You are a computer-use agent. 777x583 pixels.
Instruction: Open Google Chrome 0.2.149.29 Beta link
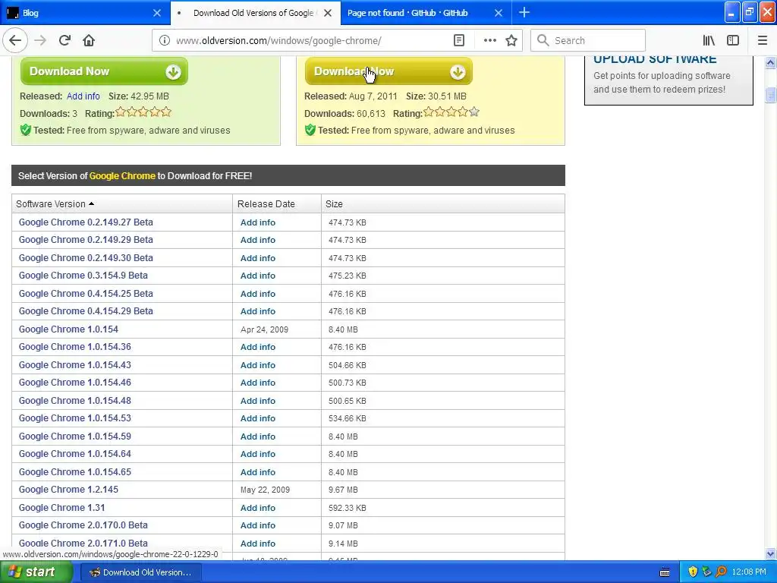(86, 240)
